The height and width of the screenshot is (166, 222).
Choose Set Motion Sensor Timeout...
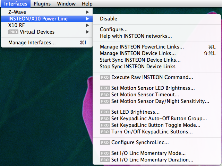pos(157,95)
